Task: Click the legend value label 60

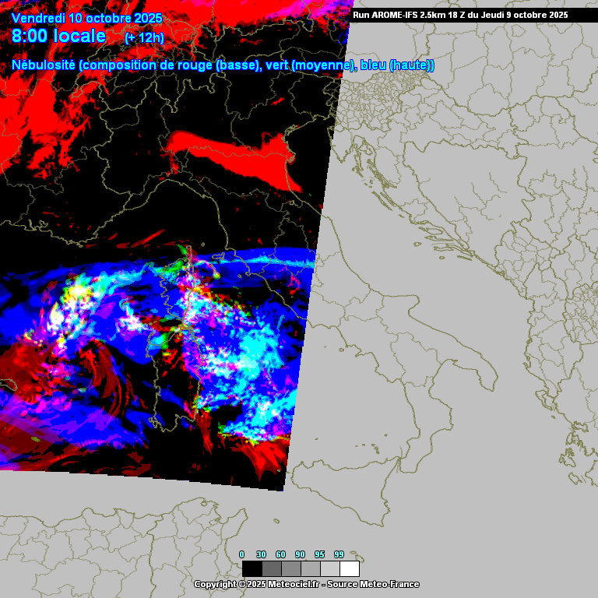Action: [x=280, y=554]
